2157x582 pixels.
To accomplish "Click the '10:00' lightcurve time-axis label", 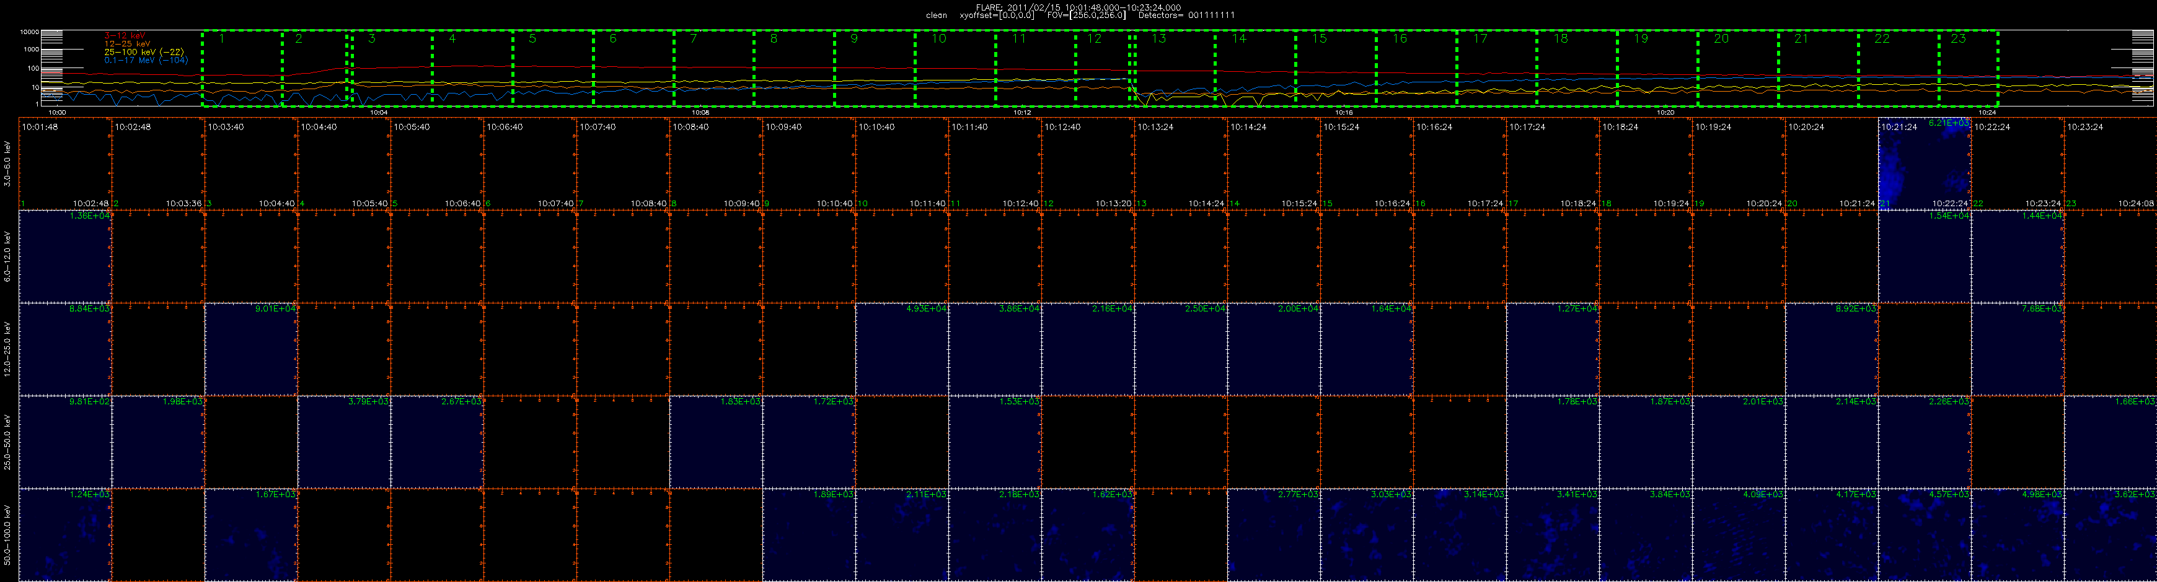I will click(x=57, y=112).
